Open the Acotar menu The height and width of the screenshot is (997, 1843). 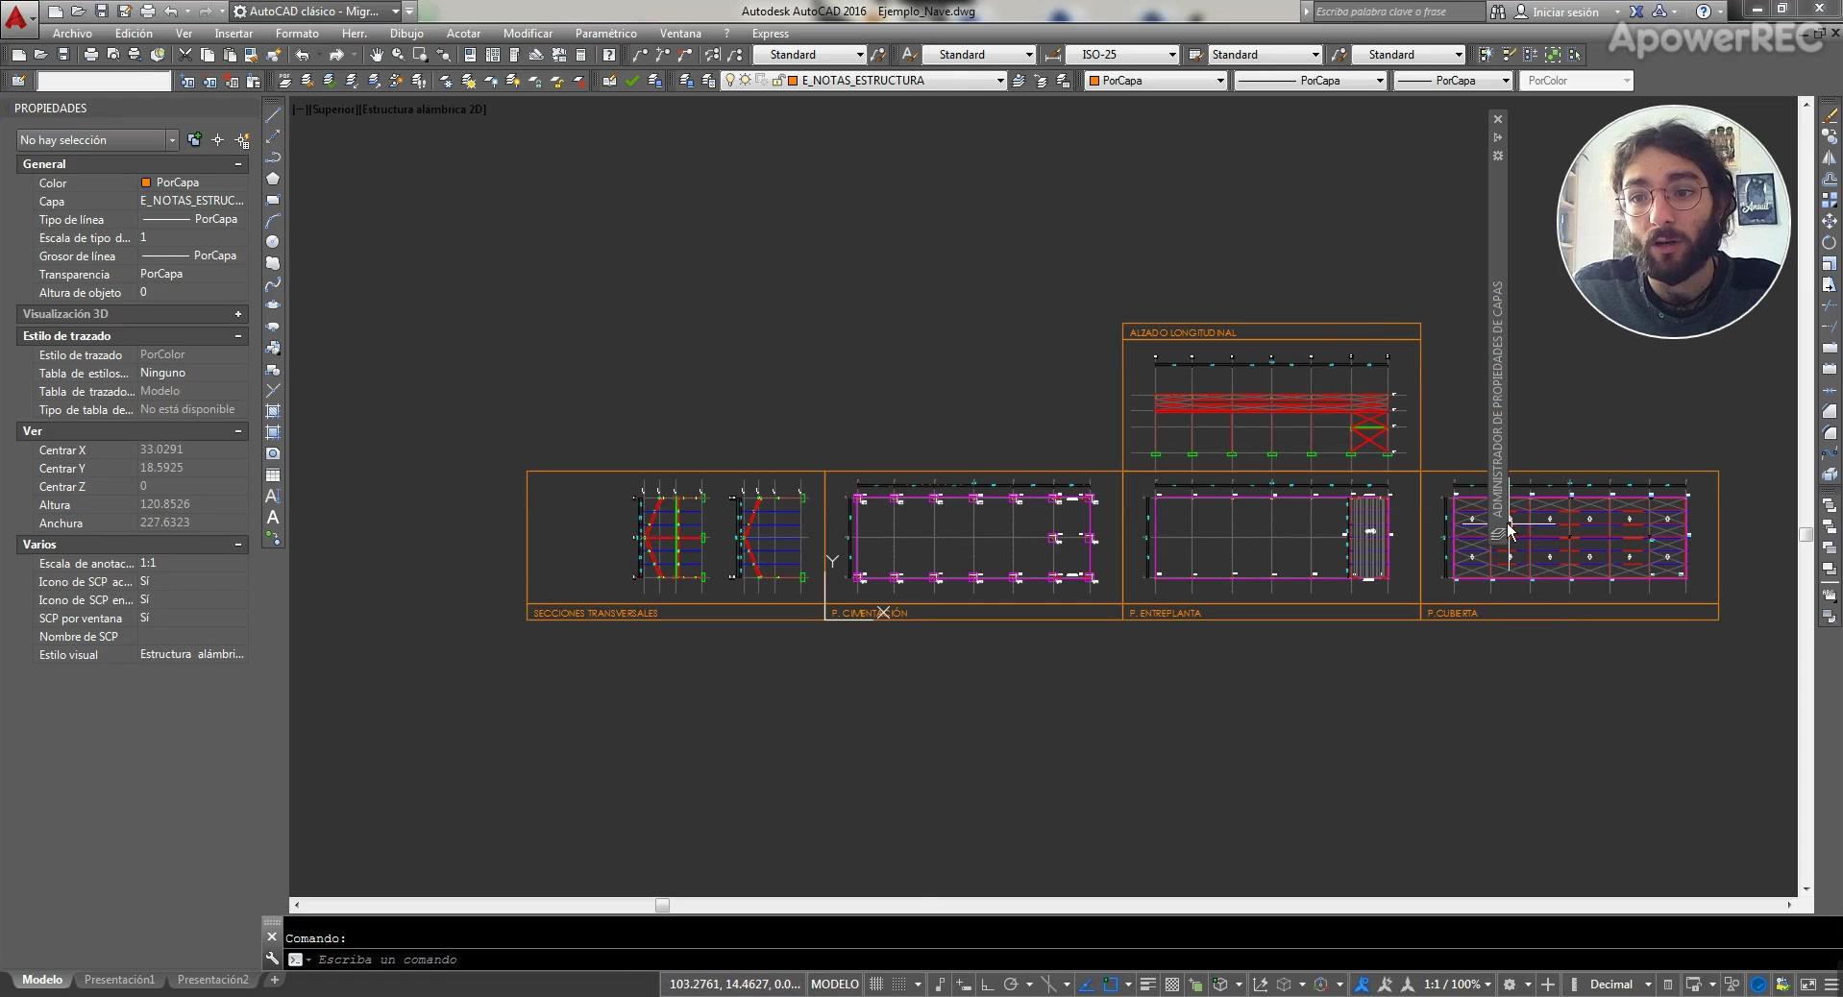(x=462, y=34)
